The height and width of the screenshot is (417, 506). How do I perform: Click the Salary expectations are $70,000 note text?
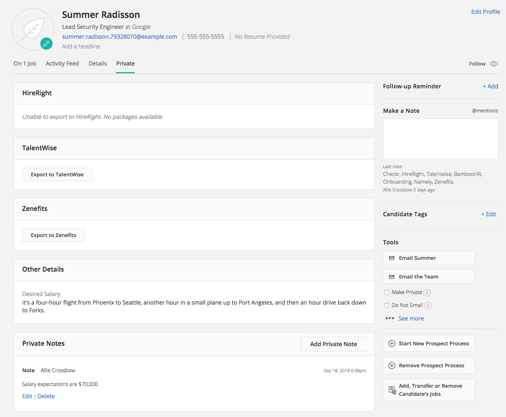point(60,384)
